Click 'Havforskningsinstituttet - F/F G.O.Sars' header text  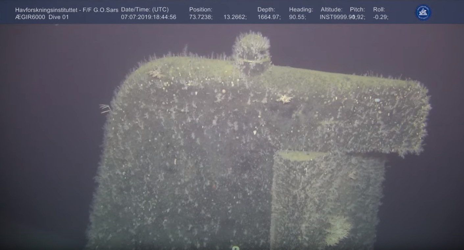(67, 10)
